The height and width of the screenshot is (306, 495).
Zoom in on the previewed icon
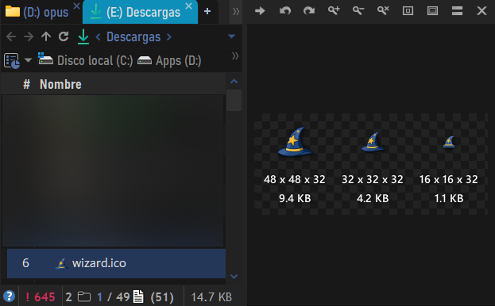pos(334,11)
